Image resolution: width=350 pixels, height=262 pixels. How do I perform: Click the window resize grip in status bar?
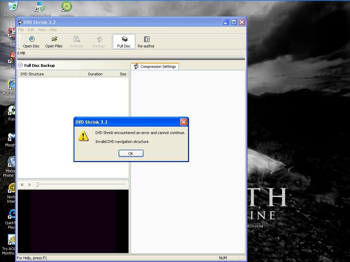(x=243, y=258)
